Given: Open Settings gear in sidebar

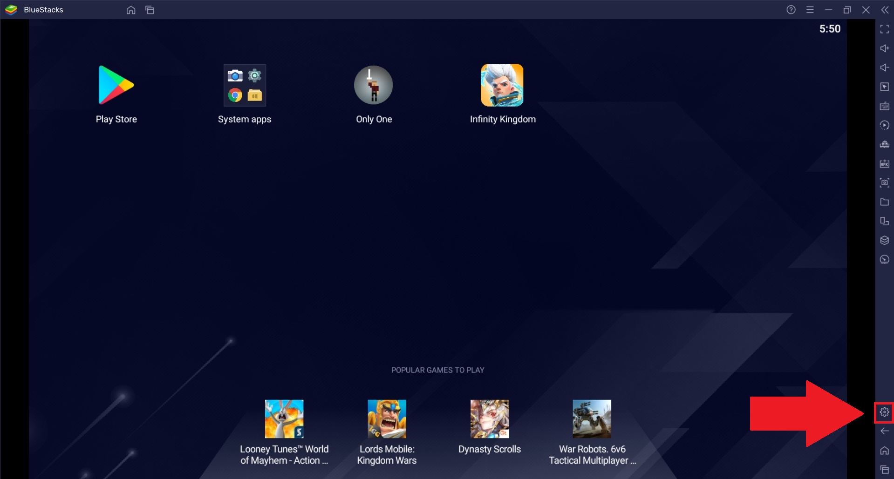Looking at the screenshot, I should (885, 412).
